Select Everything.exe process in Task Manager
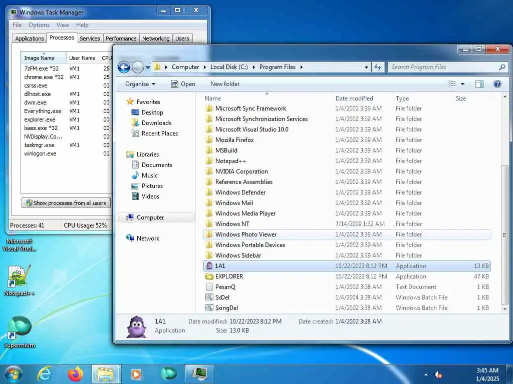Image resolution: width=513 pixels, height=384 pixels. 67,111
